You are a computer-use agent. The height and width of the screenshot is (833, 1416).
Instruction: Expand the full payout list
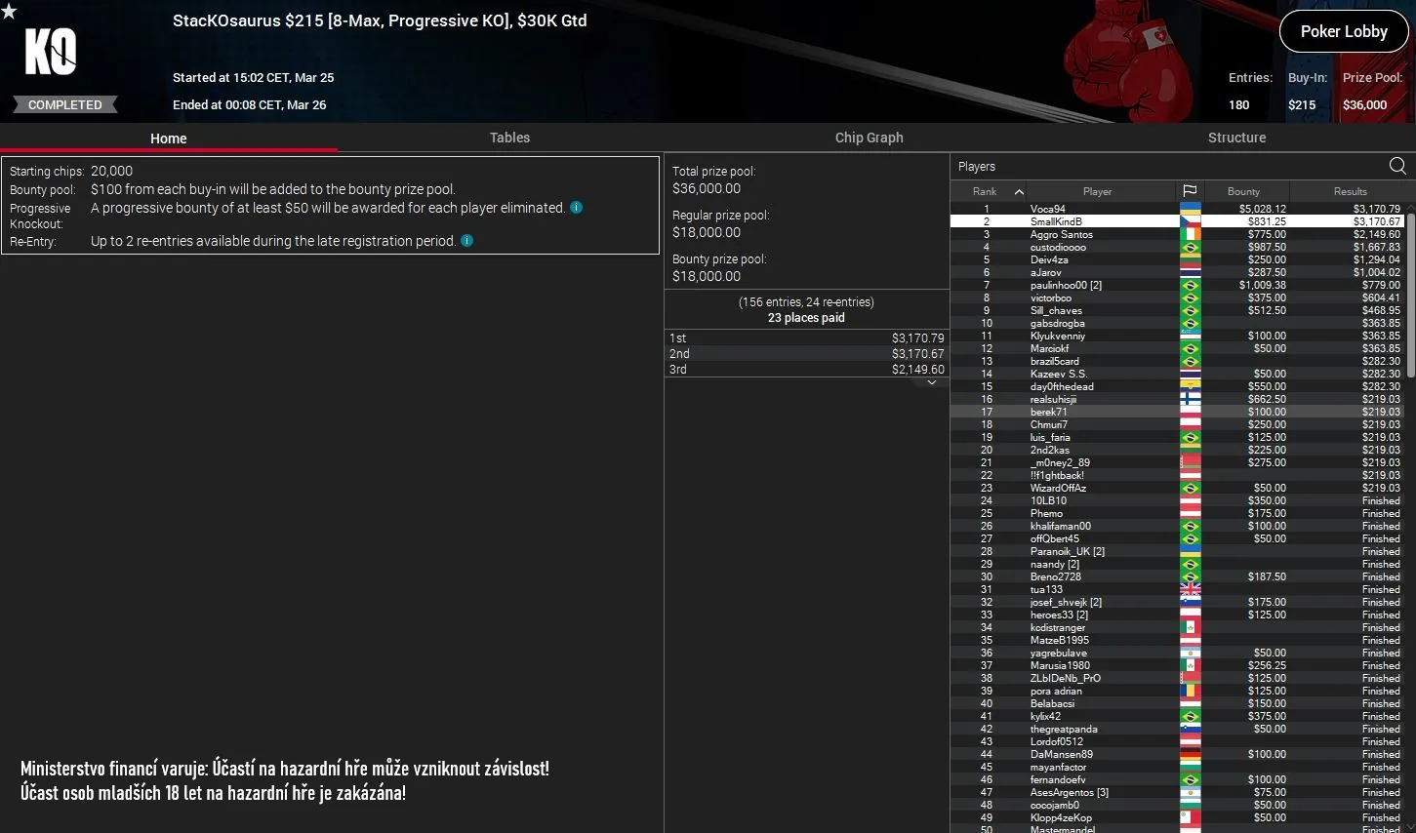tap(931, 381)
